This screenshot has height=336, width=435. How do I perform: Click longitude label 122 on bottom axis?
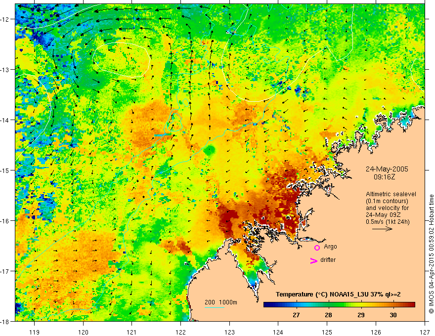click(x=180, y=332)
